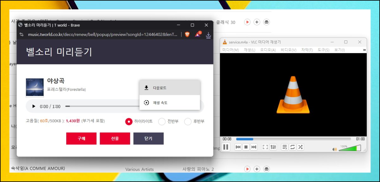380x182 pixels.
Task: Toggle VLC loop repeat mode
Action: coord(293,147)
